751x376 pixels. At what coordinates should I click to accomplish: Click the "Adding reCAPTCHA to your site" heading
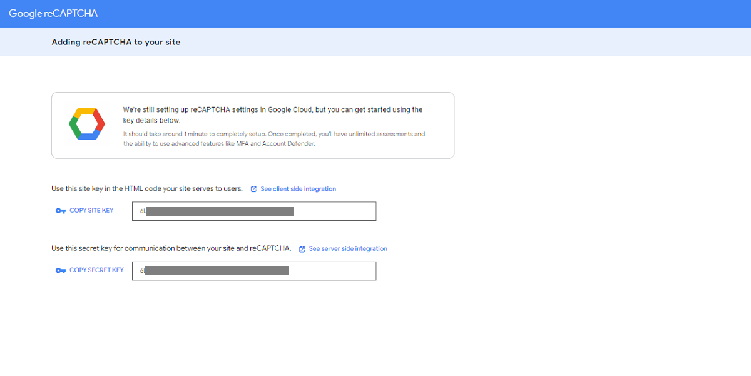pyautogui.click(x=116, y=43)
